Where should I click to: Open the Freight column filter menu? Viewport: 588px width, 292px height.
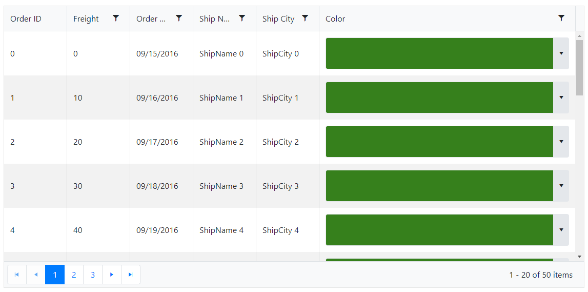[x=116, y=18]
